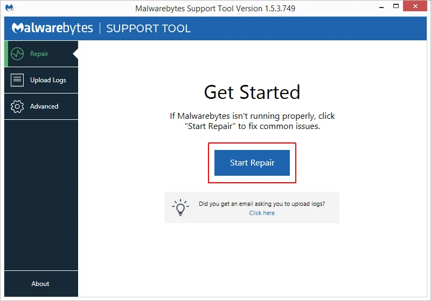Minimize the Support Tool window
The width and height of the screenshot is (431, 301).
[381, 6]
